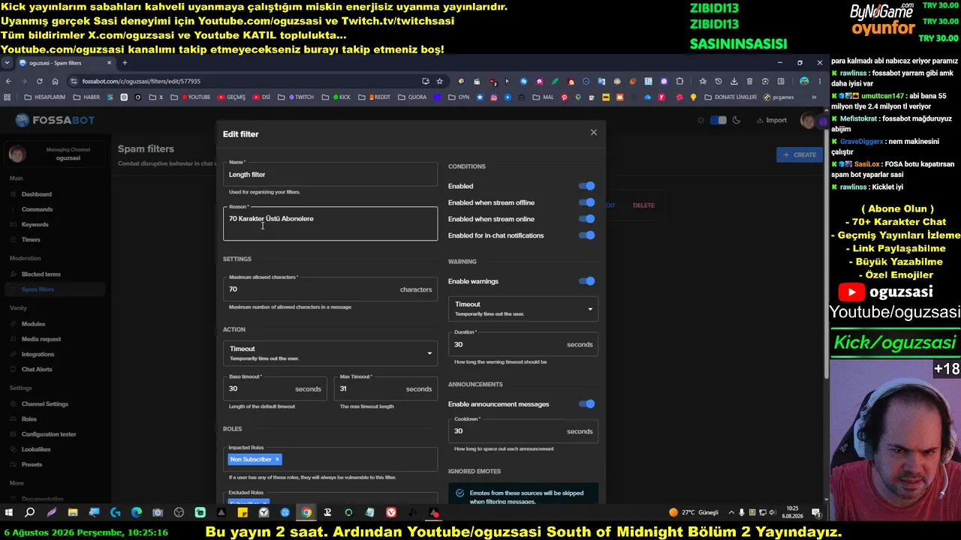This screenshot has height=540, width=961.
Task: Open the Windows notification center
Action: pyautogui.click(x=816, y=512)
